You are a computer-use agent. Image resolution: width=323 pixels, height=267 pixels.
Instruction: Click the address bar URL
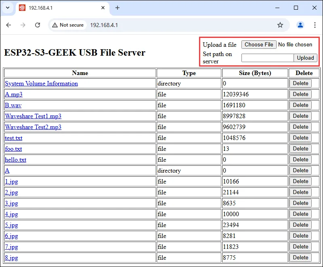tap(104, 25)
